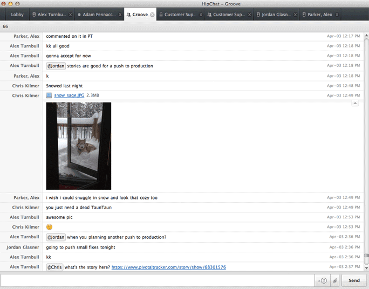Screen dimensions: 369x289
Task: Click the people icon on second Customer Sup... tab
Action: (x=209, y=15)
